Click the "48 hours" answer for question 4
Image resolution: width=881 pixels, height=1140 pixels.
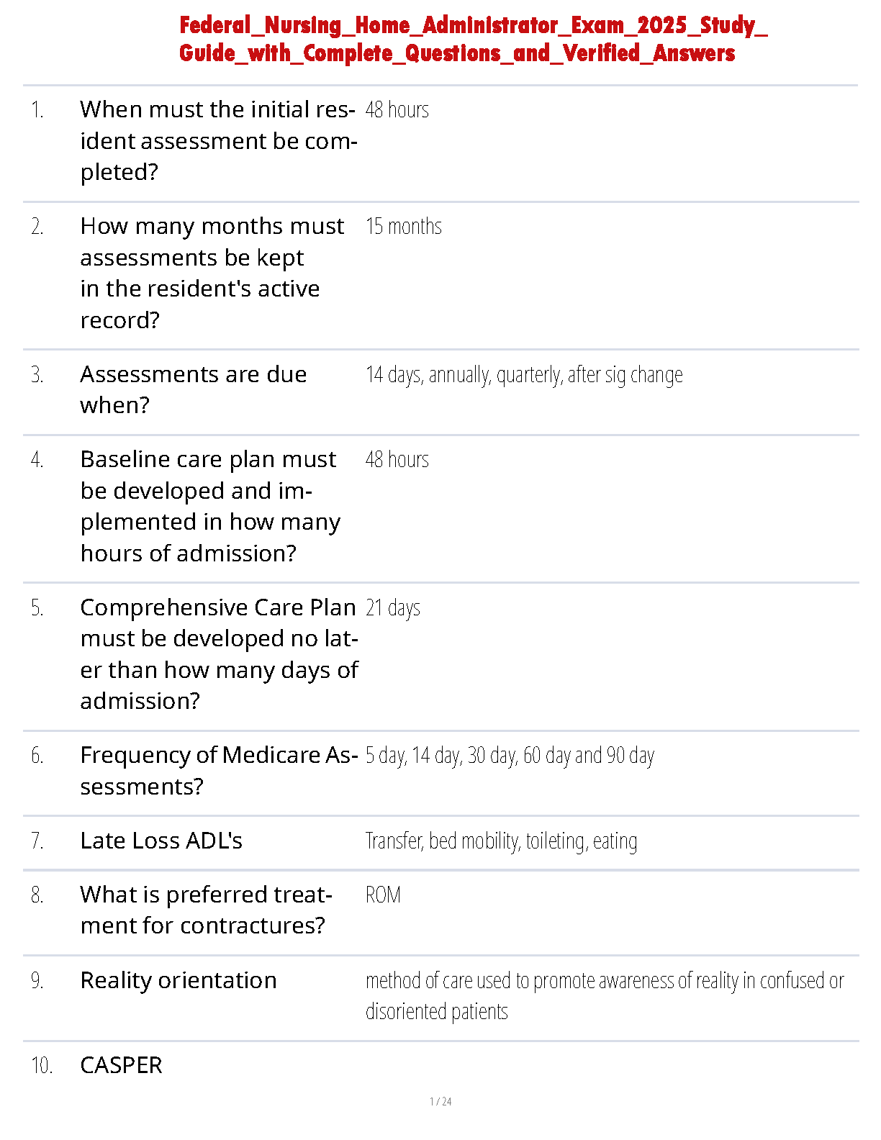(x=397, y=460)
